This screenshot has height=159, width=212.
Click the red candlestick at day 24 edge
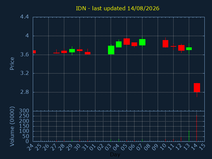pos(34,52)
